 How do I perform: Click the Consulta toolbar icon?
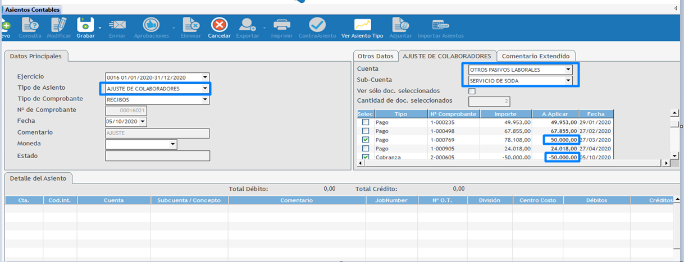coord(30,25)
